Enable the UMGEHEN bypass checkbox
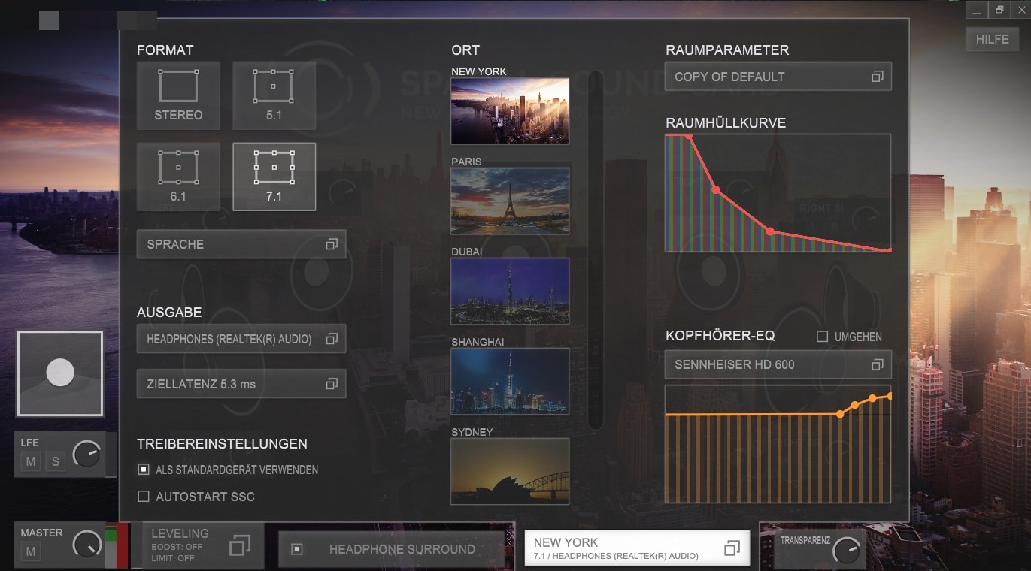 823,337
